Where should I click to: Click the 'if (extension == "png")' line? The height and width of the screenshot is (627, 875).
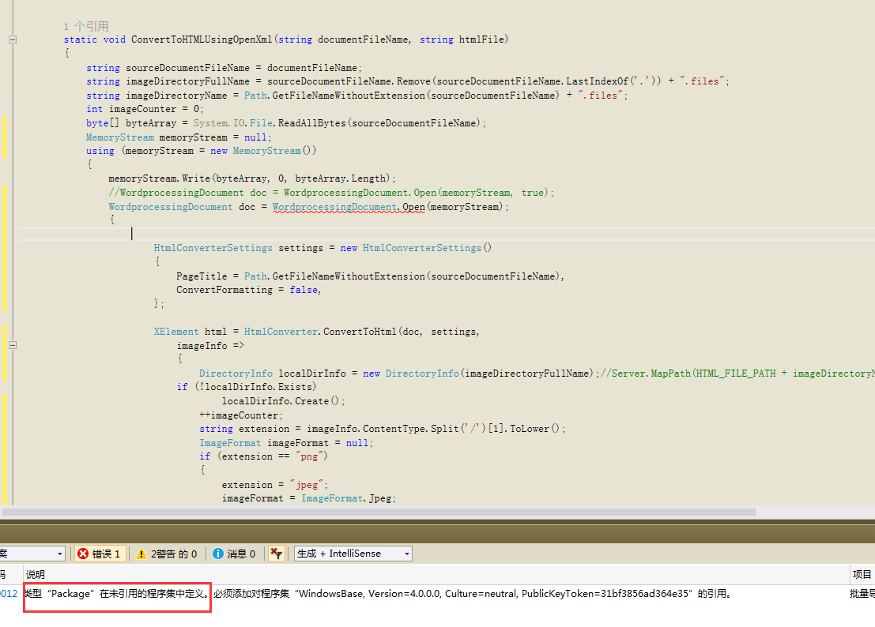click(x=263, y=456)
